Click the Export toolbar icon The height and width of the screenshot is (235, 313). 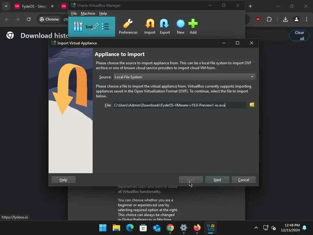(165, 27)
